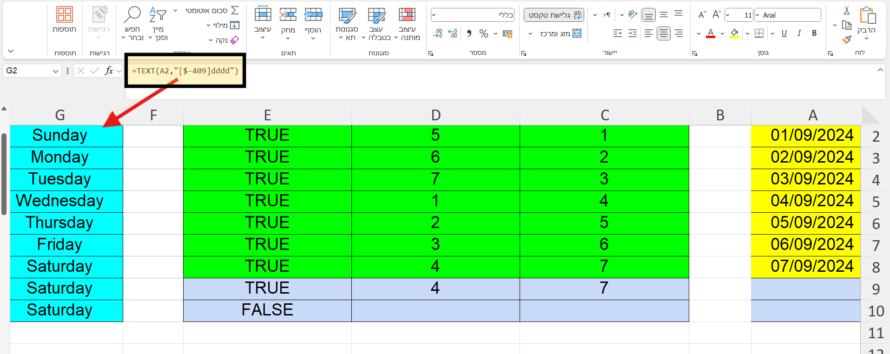Select cell containing Wednesday
Screen dimensions: 890x354
(x=66, y=201)
